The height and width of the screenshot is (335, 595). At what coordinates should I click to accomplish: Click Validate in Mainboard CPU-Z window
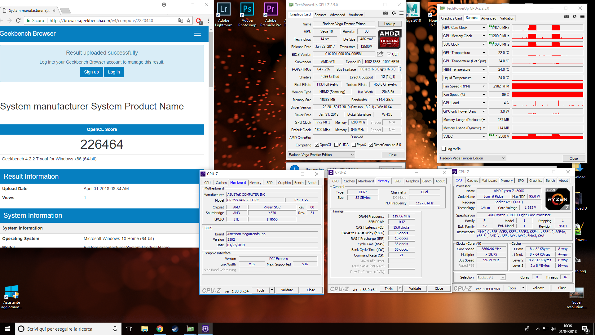click(287, 290)
